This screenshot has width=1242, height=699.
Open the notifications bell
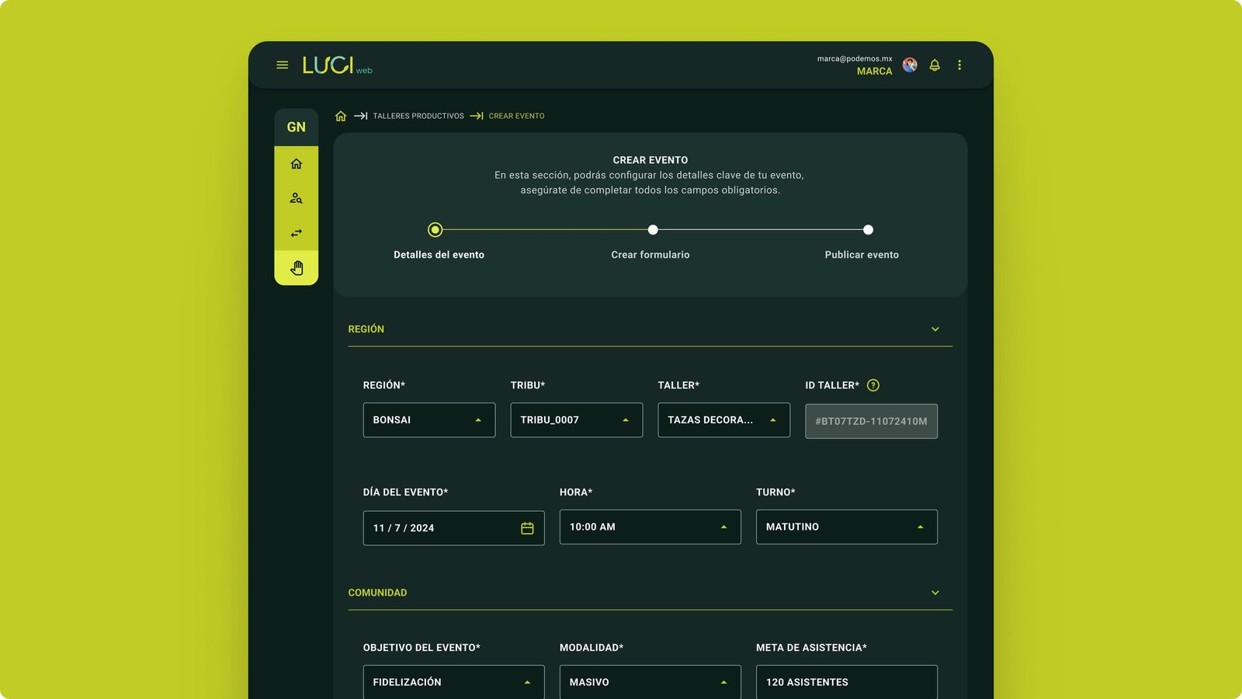click(935, 65)
